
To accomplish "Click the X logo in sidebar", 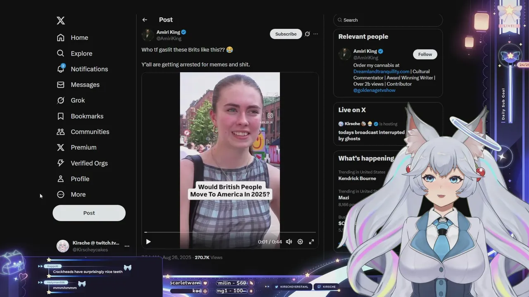I will (61, 21).
